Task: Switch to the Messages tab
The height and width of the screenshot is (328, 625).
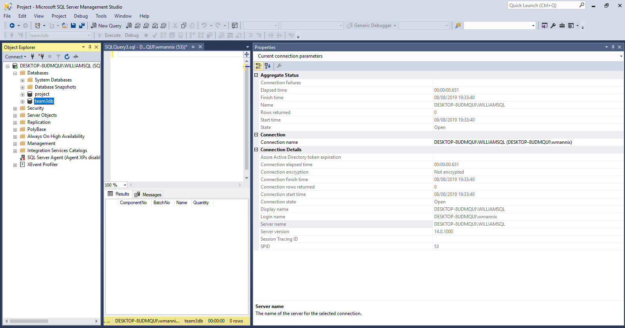Action: pos(148,194)
